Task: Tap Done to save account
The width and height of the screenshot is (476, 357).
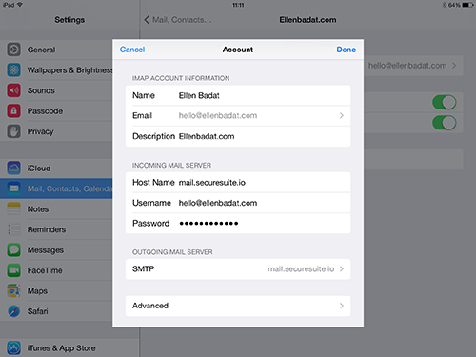Action: click(x=347, y=50)
